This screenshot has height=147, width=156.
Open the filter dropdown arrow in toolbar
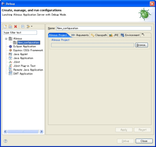click(x=32, y=26)
